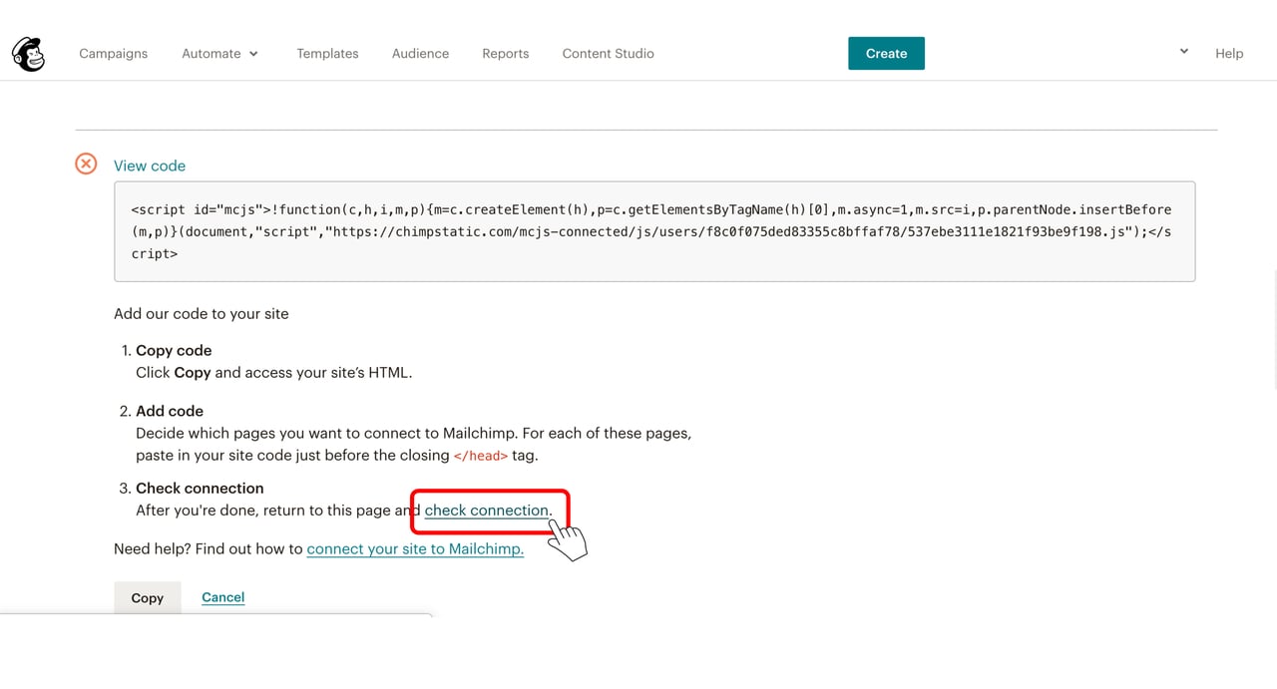Click the check connection link
Viewport: 1277px width, 689px height.
point(487,511)
